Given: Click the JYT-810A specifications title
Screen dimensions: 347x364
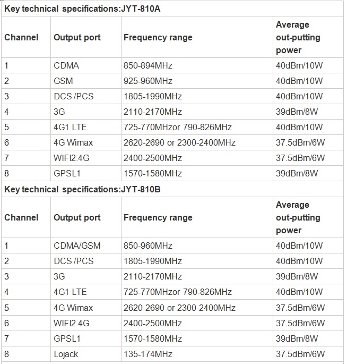Looking at the screenshot, I should pos(82,9).
